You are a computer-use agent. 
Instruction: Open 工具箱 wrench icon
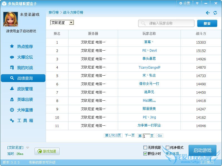(12, 120)
